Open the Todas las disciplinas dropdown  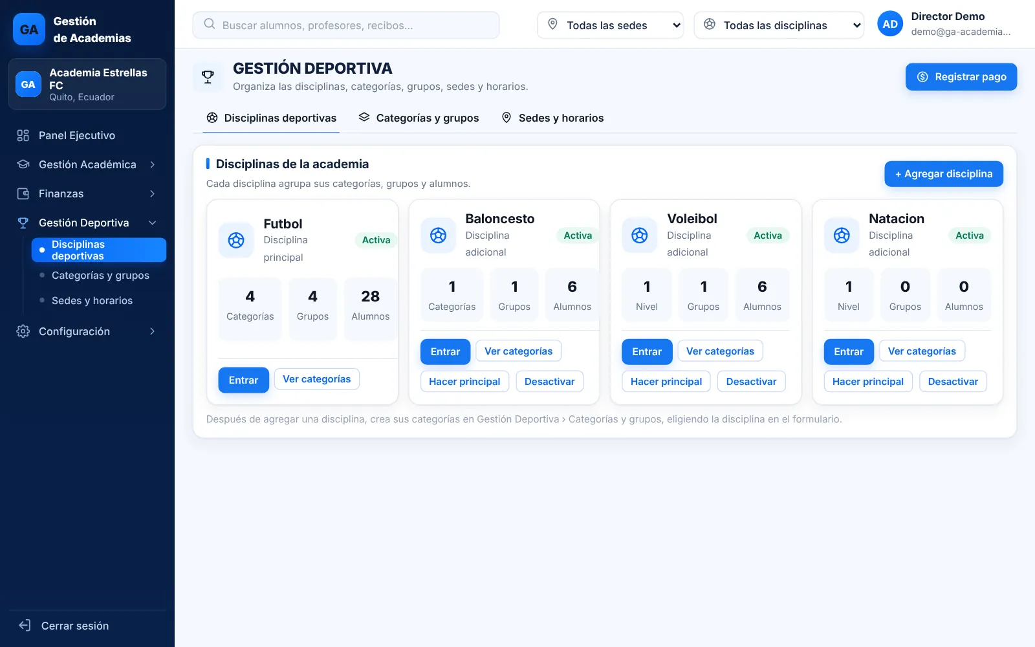click(x=779, y=25)
